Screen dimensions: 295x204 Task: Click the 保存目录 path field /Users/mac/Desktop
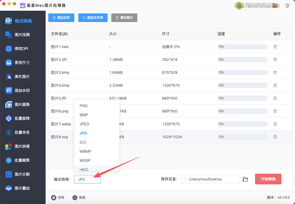tap(210, 179)
